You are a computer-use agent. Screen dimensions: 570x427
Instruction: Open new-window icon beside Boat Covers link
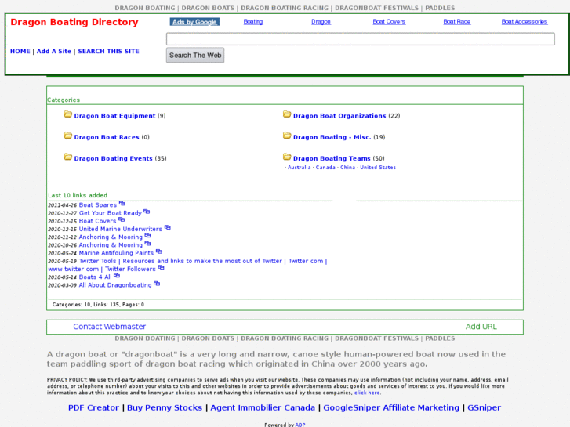pos(122,219)
